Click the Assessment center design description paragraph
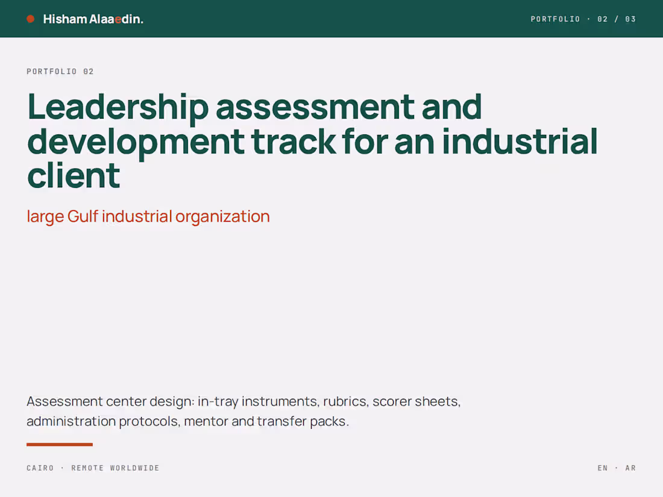 244,411
